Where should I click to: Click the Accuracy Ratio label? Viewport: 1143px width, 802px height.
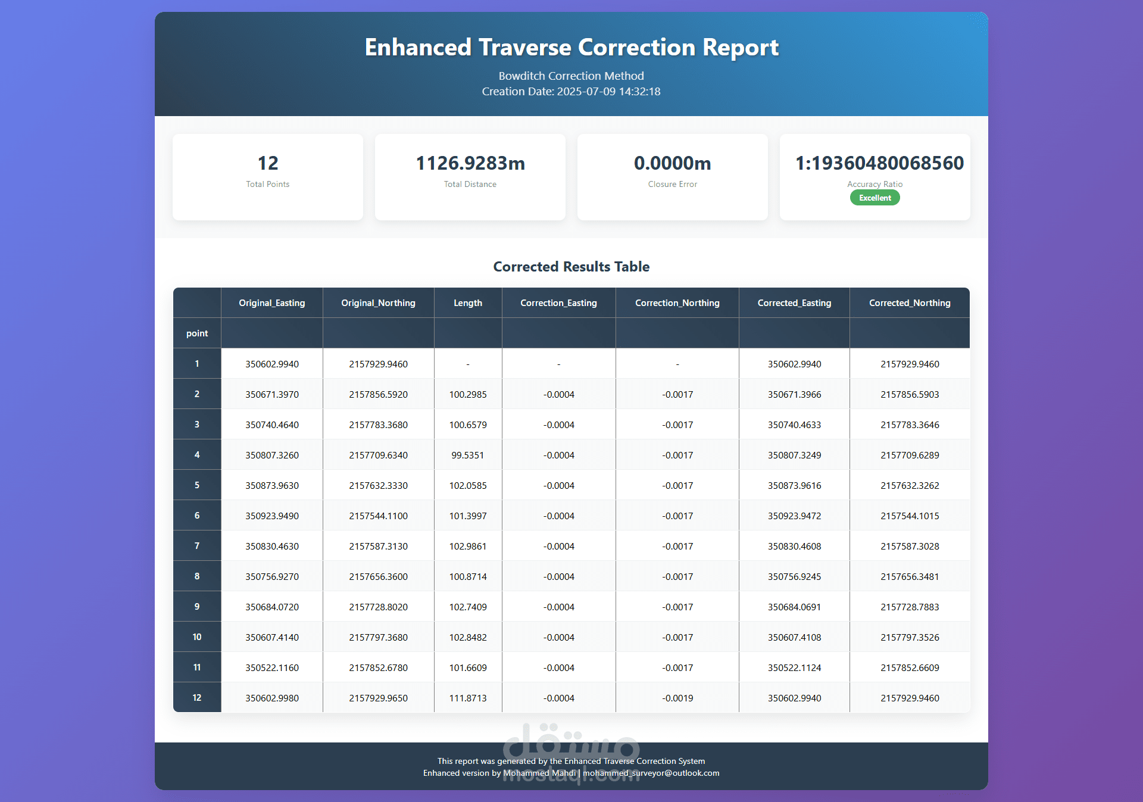pyautogui.click(x=875, y=184)
